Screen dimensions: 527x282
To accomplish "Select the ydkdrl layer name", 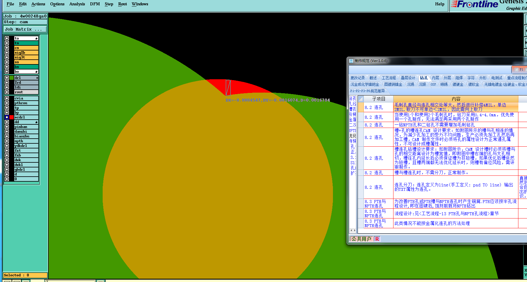I will pos(26,146).
